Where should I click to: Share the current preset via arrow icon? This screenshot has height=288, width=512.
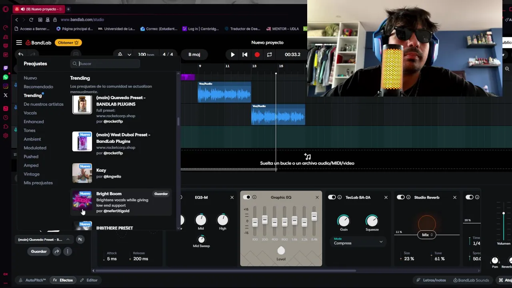point(57,251)
